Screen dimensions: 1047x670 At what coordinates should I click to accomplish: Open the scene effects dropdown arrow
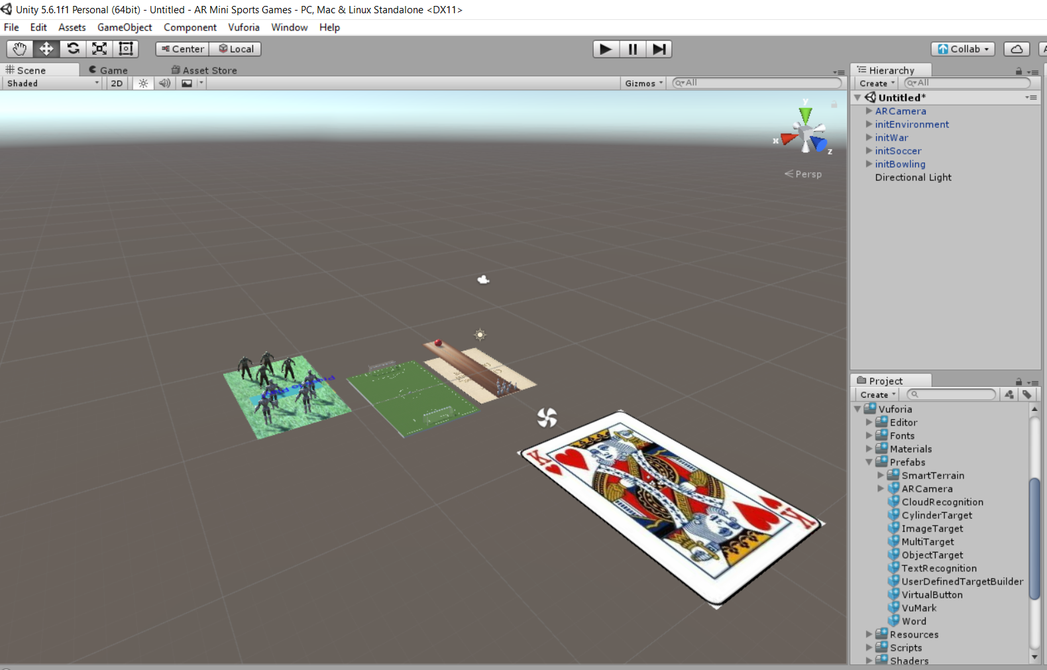tap(201, 84)
